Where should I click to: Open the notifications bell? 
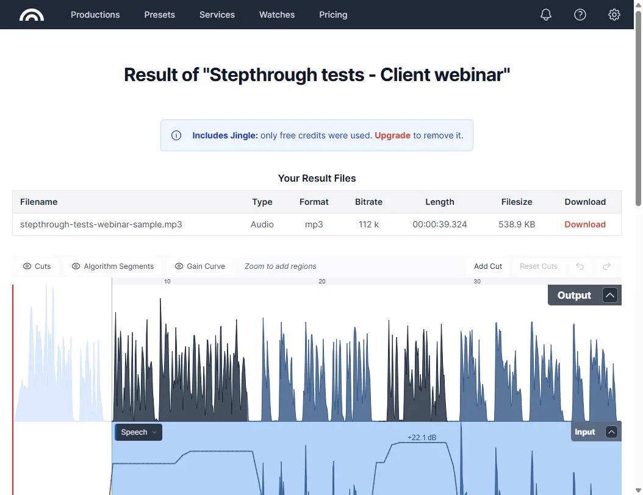(x=546, y=15)
